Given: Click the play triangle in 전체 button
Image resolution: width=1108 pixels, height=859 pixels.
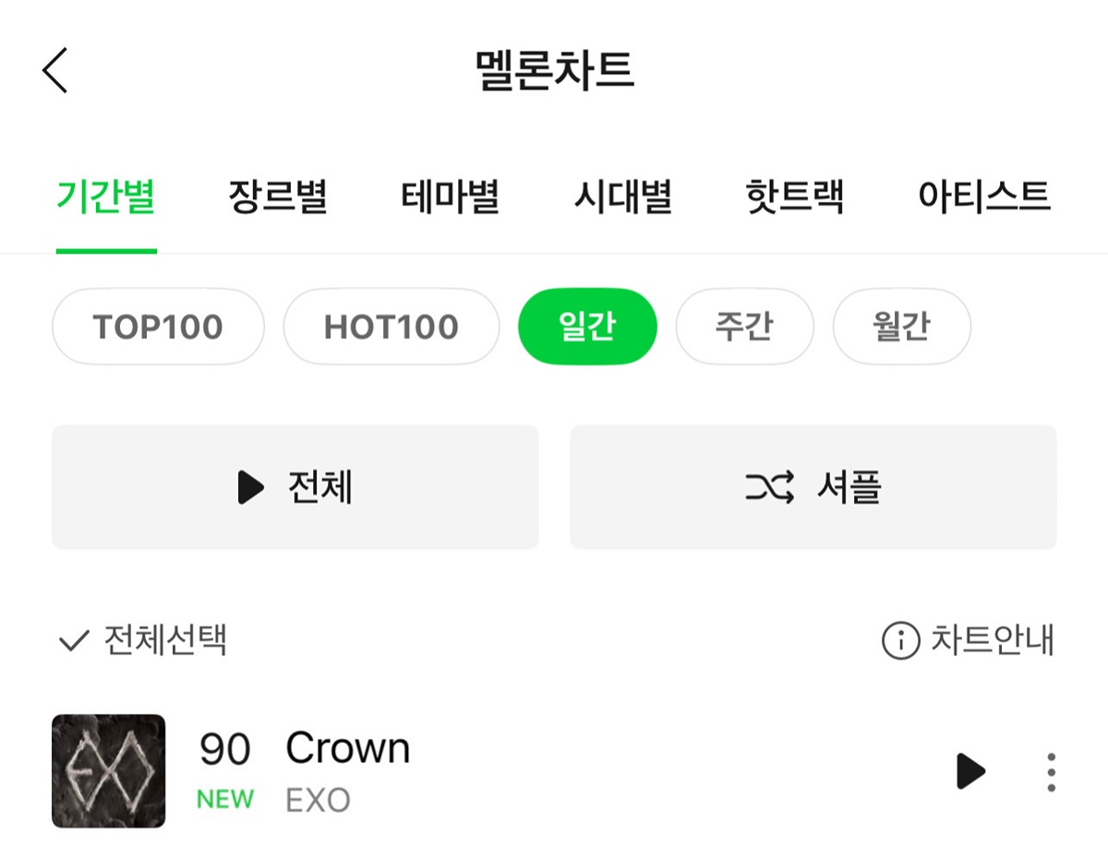Looking at the screenshot, I should 250,486.
